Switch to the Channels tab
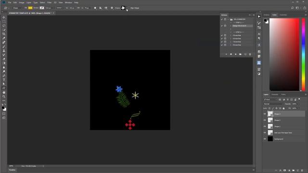This screenshot has height=173, width=308. 275,95
